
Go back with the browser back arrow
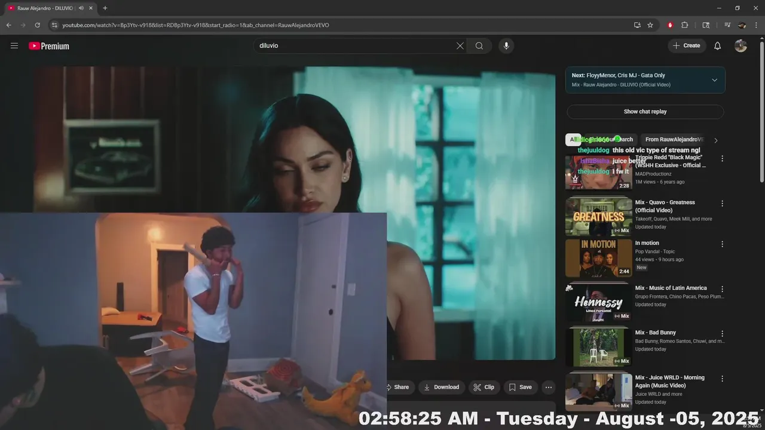(x=8, y=25)
